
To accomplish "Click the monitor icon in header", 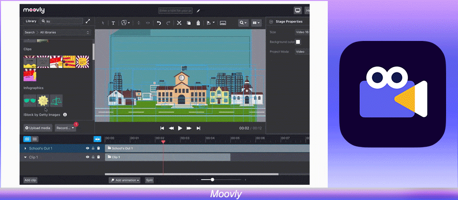I will (x=298, y=10).
